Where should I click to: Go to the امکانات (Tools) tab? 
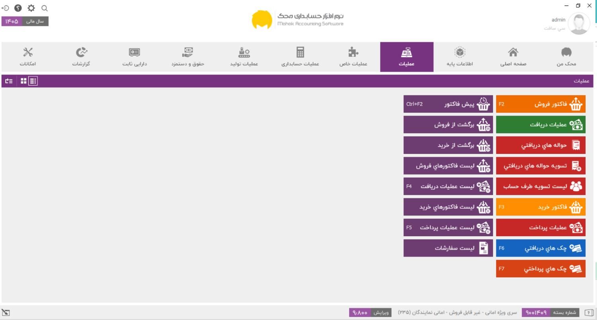tap(28, 57)
